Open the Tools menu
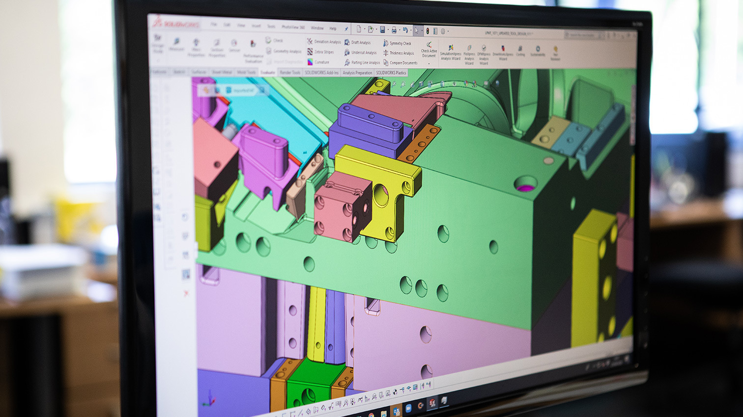 [271, 26]
